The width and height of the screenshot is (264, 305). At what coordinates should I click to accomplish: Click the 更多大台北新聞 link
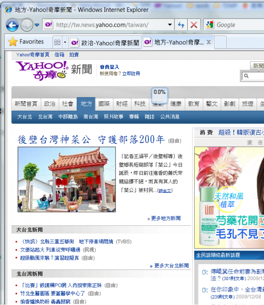pos(172,266)
